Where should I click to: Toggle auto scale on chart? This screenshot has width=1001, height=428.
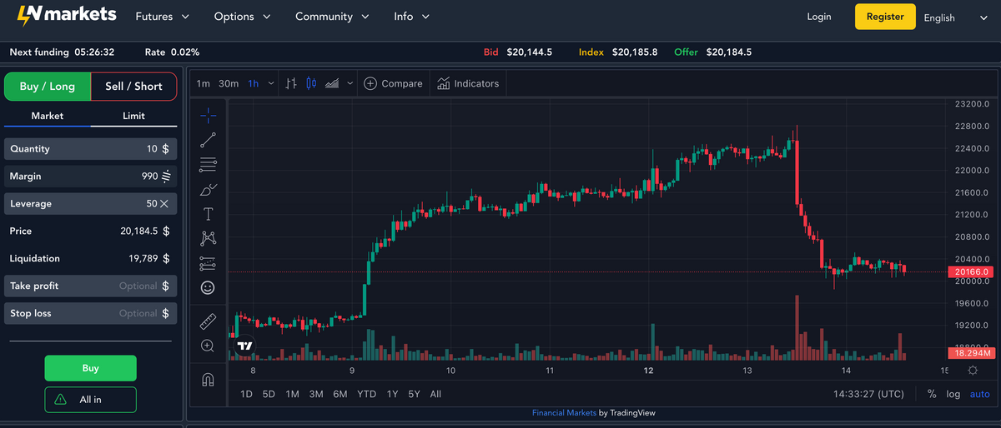[979, 394]
